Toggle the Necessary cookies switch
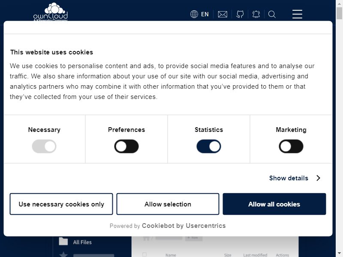This screenshot has width=343, height=257. (x=44, y=146)
